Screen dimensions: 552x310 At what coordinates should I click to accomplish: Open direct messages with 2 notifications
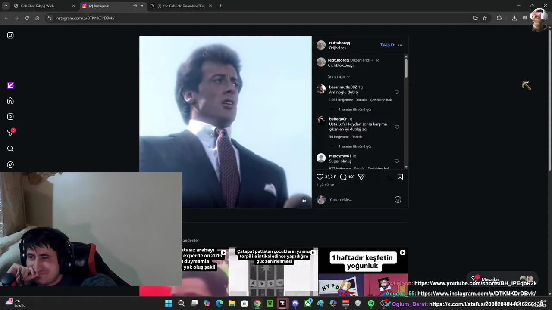[10, 132]
